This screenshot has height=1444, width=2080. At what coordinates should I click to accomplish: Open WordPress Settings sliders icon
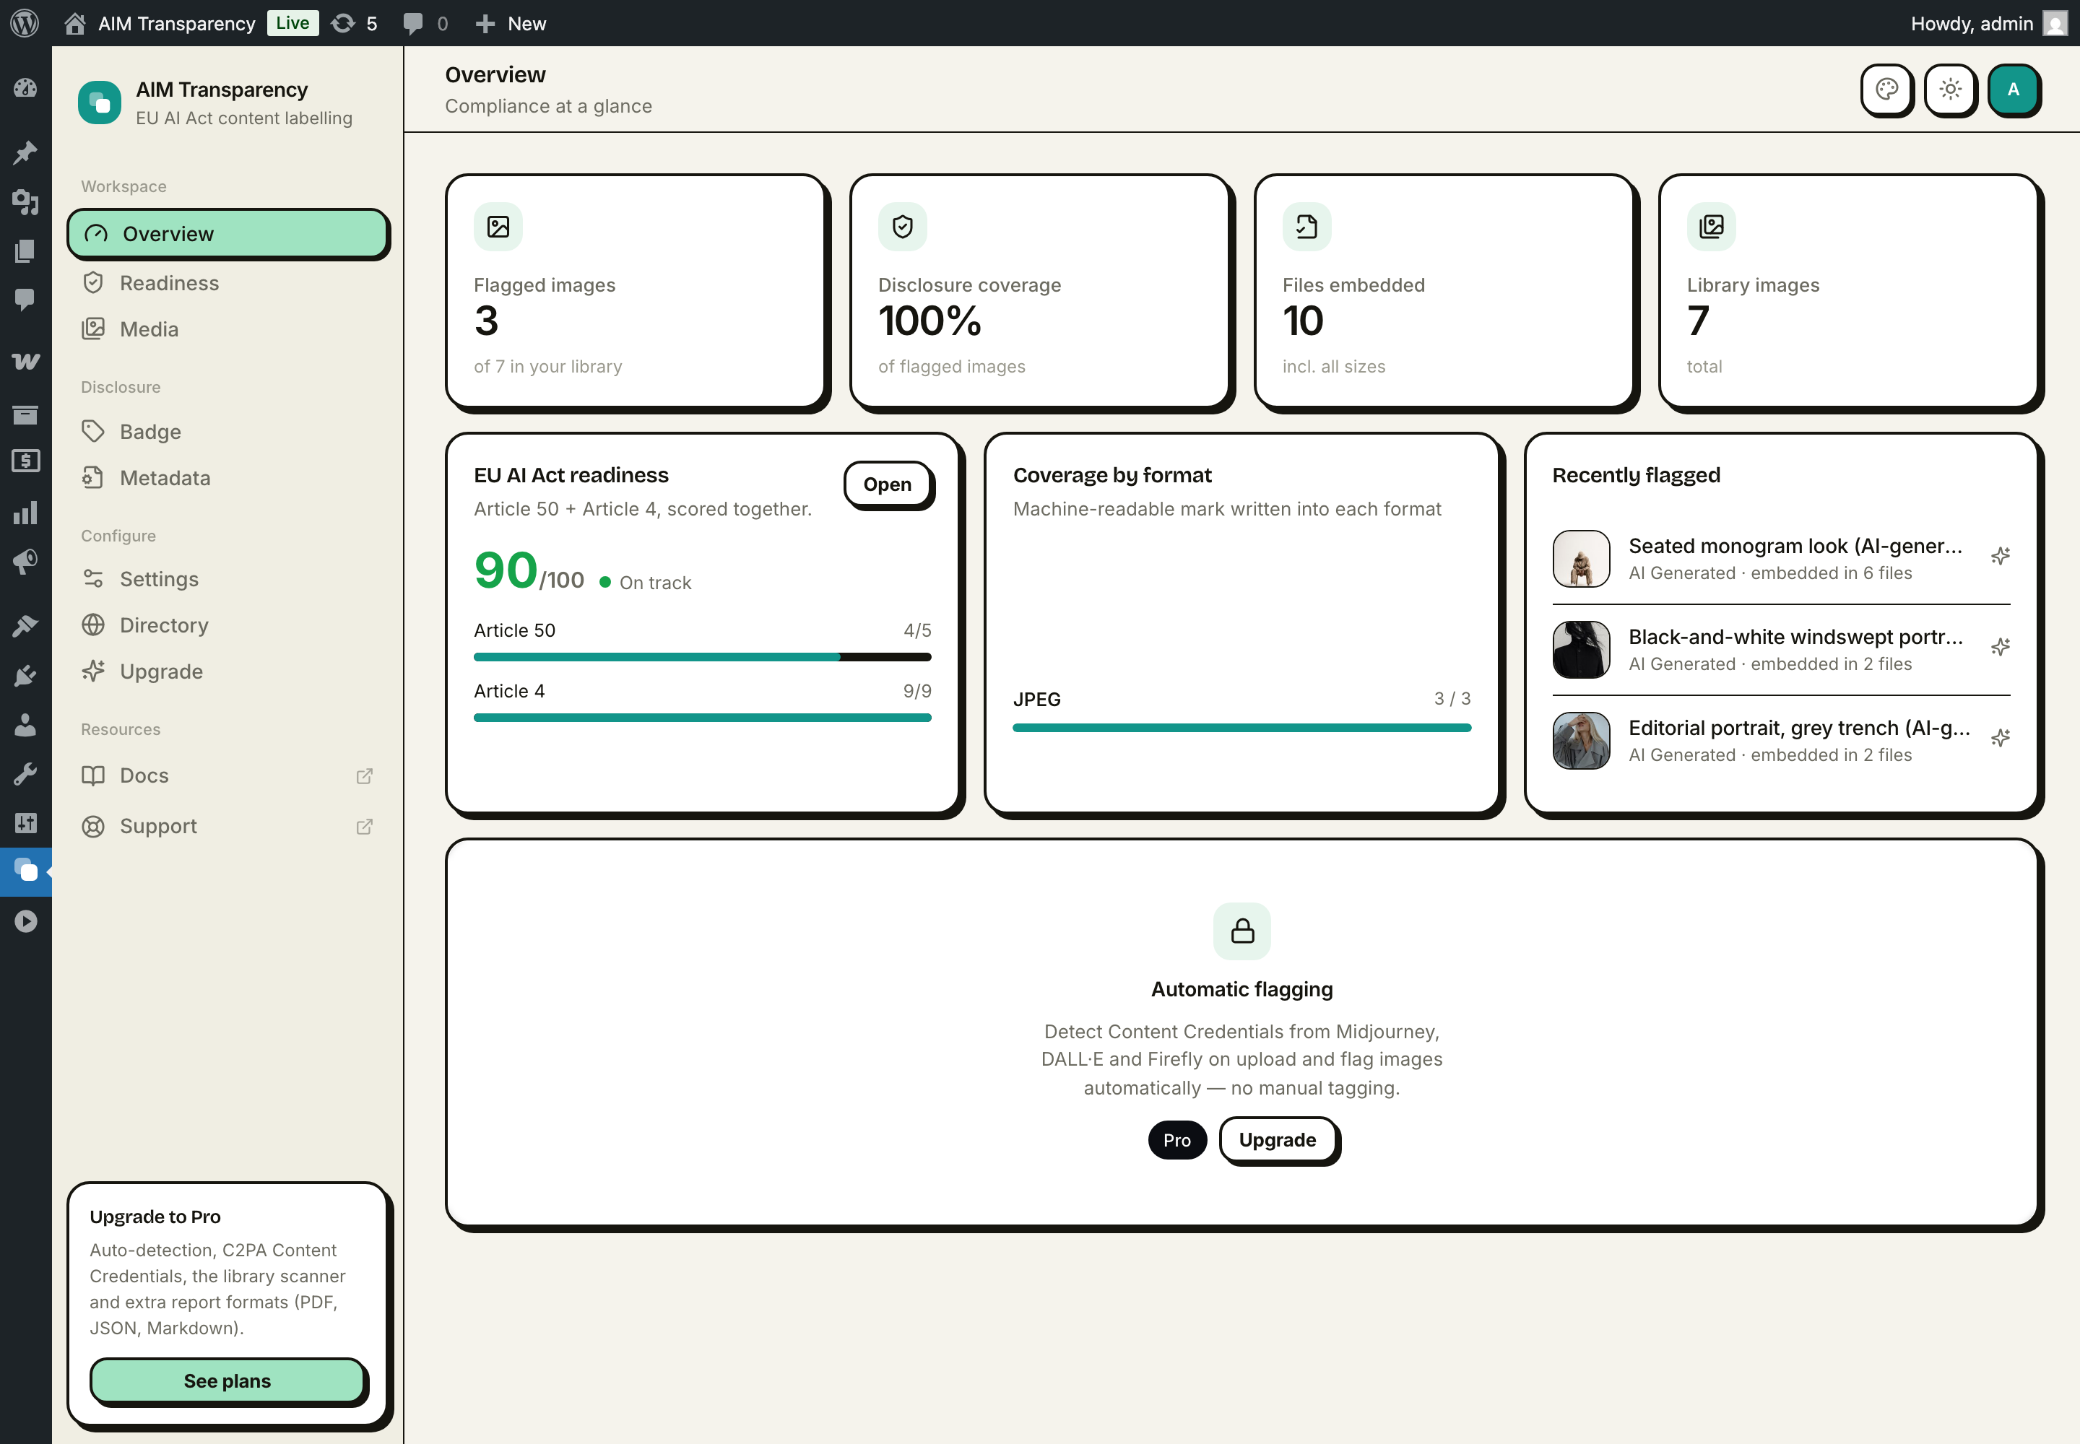tap(25, 822)
